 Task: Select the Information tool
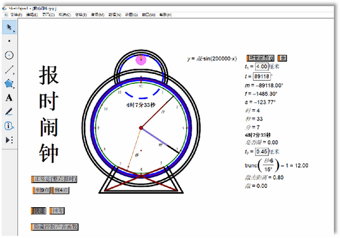click(x=9, y=126)
